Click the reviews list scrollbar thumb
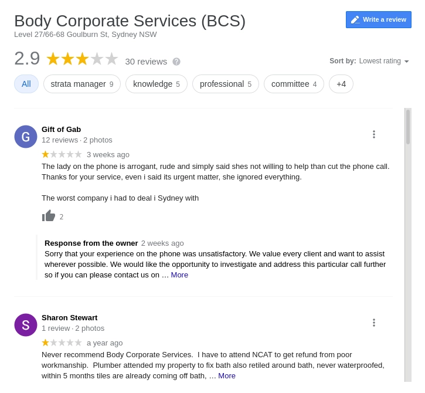 (x=408, y=127)
